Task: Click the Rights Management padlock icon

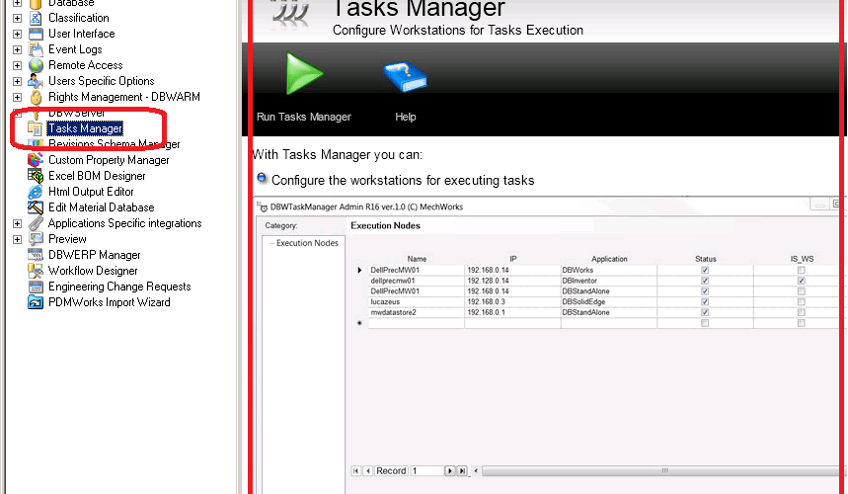Action: tap(36, 97)
